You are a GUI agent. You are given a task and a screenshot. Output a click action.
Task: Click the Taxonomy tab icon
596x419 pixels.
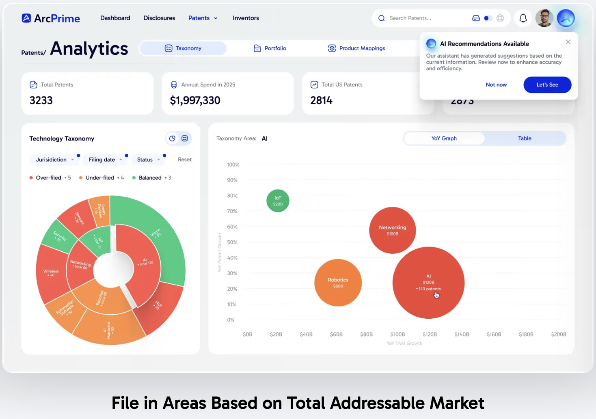coord(168,48)
